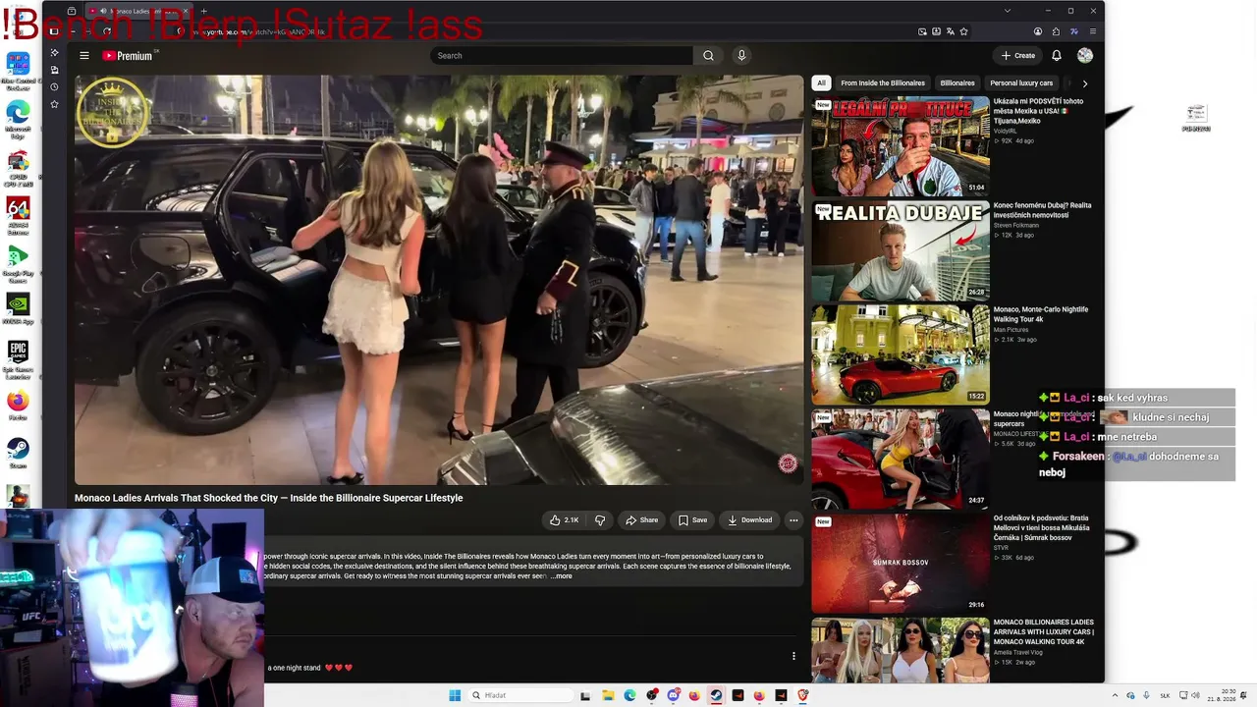Select the Billionaires filter chip
1257x707 pixels.
[x=957, y=83]
